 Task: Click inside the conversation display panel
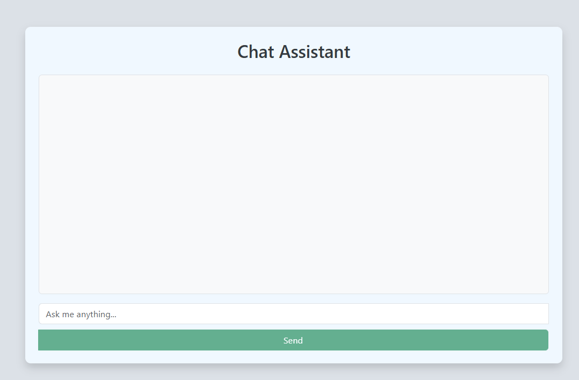pos(293,184)
